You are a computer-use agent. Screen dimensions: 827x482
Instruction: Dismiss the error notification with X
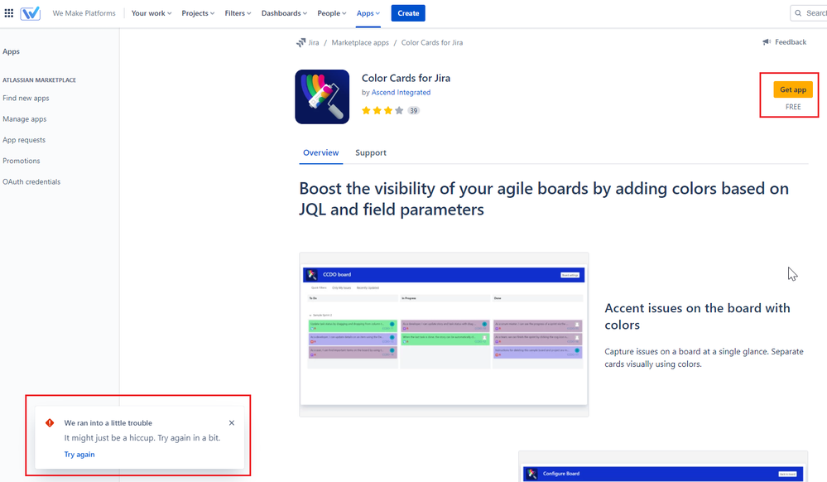tap(232, 423)
